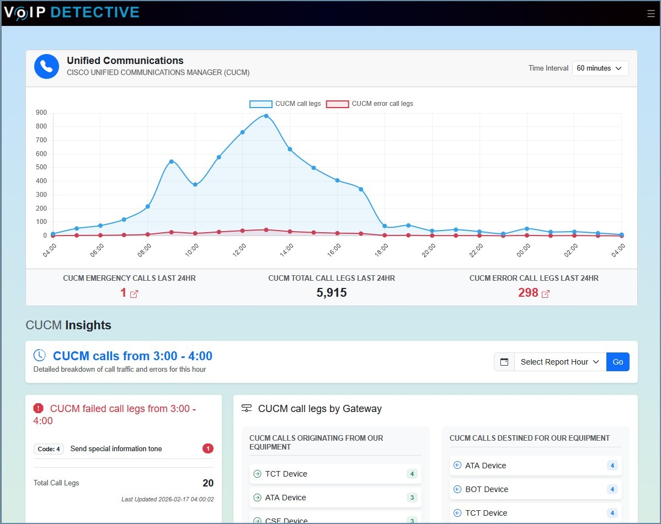Click the external link icon next to 298

[546, 293]
